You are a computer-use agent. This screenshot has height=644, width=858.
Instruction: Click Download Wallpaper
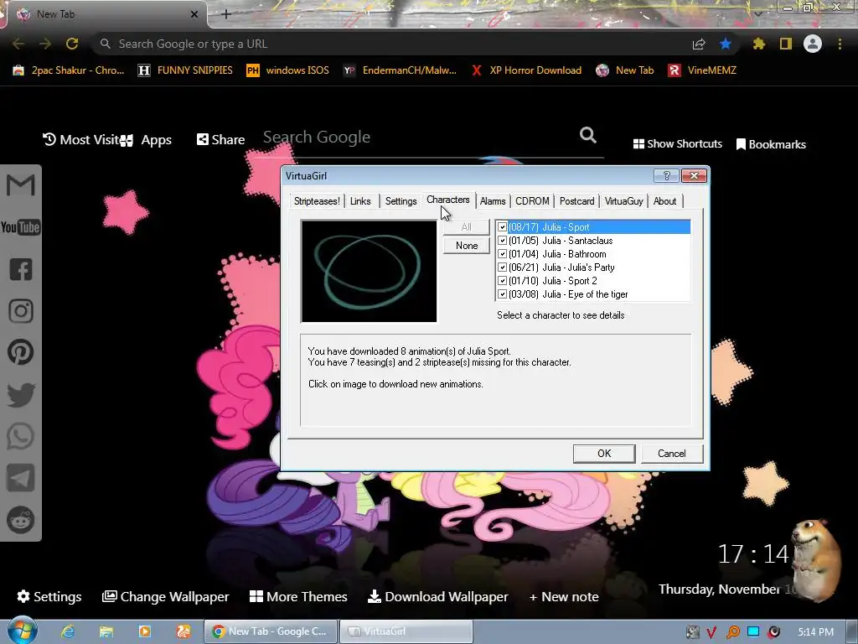point(437,596)
